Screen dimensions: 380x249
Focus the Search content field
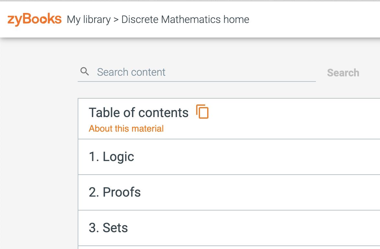point(196,72)
